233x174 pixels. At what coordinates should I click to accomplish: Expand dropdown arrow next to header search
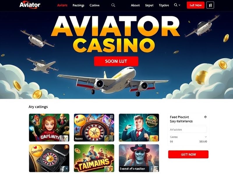tap(179, 5)
